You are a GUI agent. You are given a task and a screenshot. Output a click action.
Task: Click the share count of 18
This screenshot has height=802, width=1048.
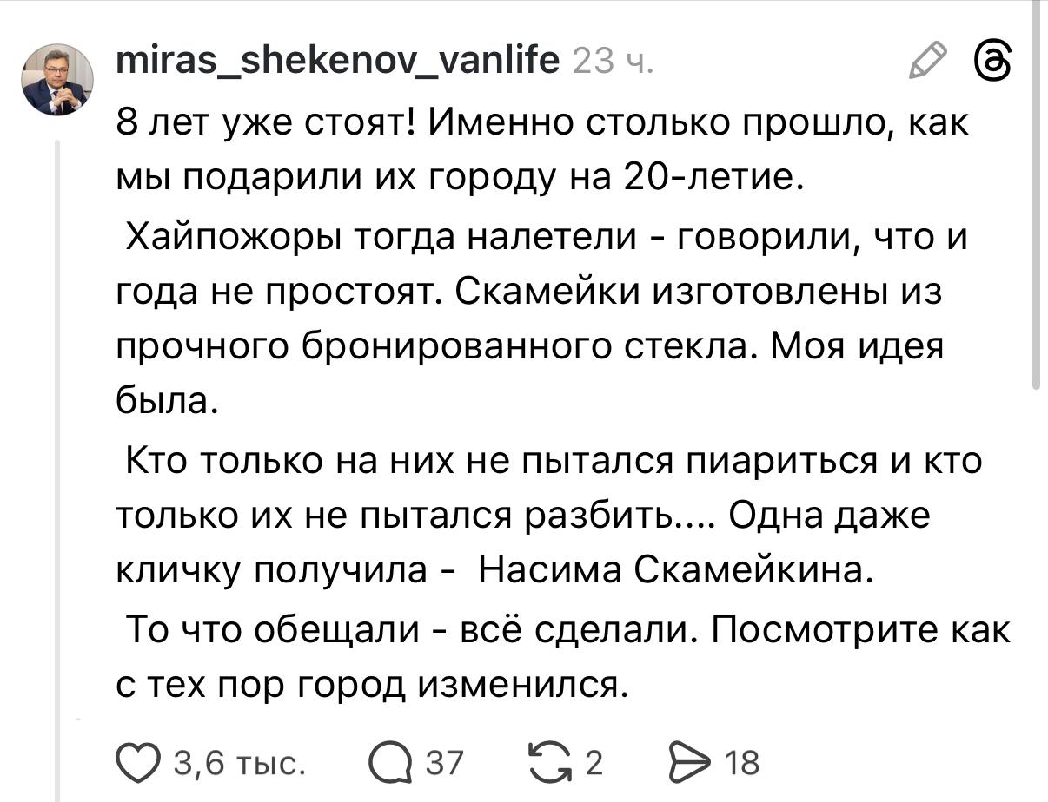click(x=741, y=763)
